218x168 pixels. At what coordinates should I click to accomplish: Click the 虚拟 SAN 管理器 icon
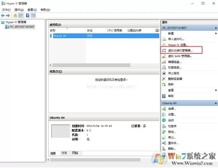click(164, 56)
